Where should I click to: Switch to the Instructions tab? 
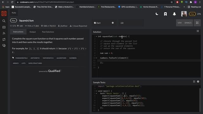18,32
